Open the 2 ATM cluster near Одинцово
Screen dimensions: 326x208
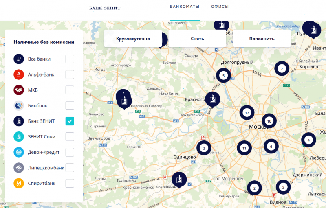[204, 148]
